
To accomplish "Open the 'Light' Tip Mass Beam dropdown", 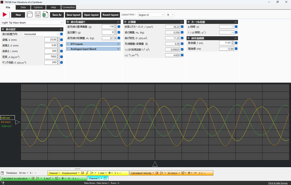I will (x=32, y=23).
